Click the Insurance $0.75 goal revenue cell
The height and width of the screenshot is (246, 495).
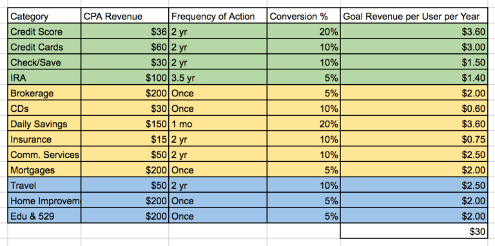pos(414,139)
